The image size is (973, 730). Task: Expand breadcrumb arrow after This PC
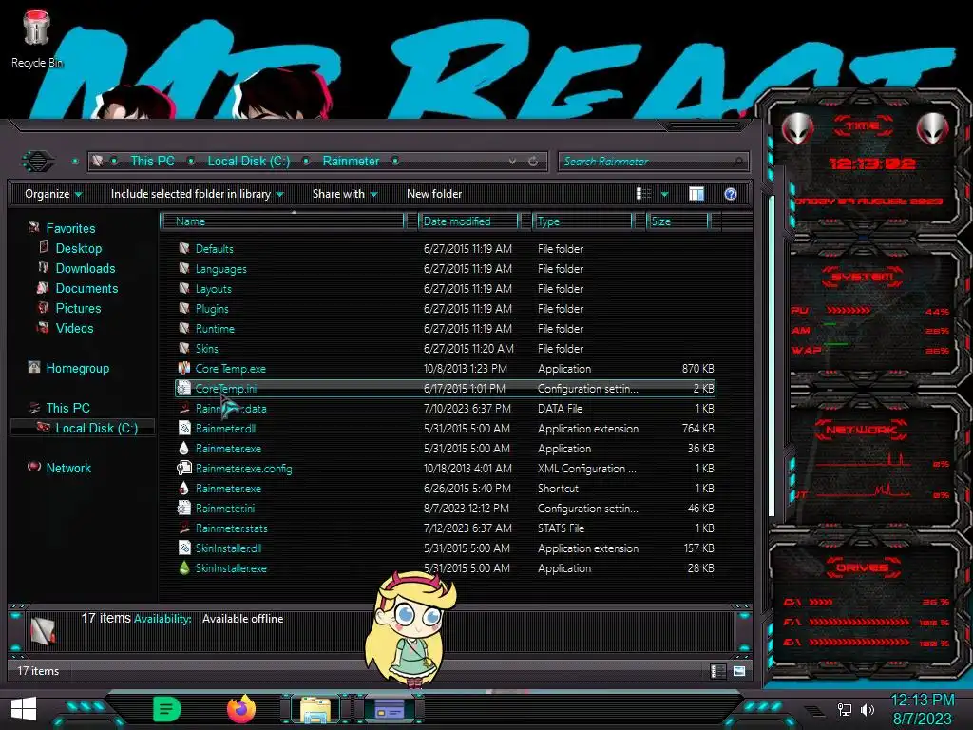tap(191, 162)
